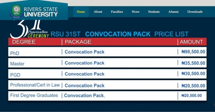This screenshot has height=112, width=215.
Task: Click the Professional/Cert in Law degree label
Action: point(35,85)
